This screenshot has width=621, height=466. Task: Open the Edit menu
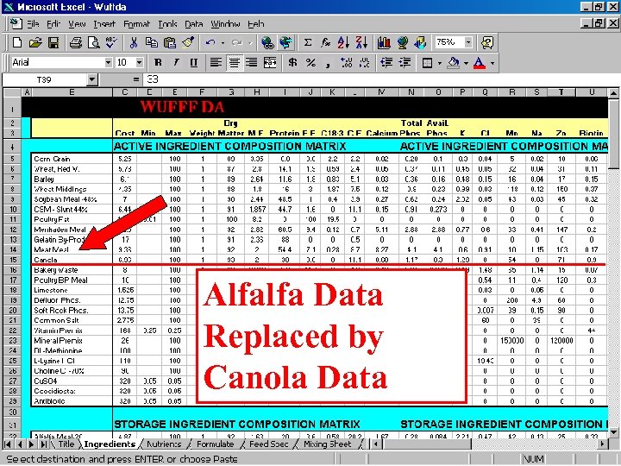tap(53, 24)
